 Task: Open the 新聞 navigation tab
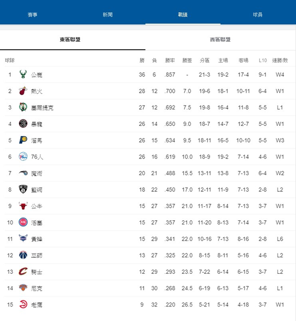[107, 14]
